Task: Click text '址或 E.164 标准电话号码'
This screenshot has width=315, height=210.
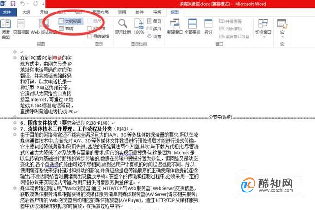Action: [x=45, y=105]
